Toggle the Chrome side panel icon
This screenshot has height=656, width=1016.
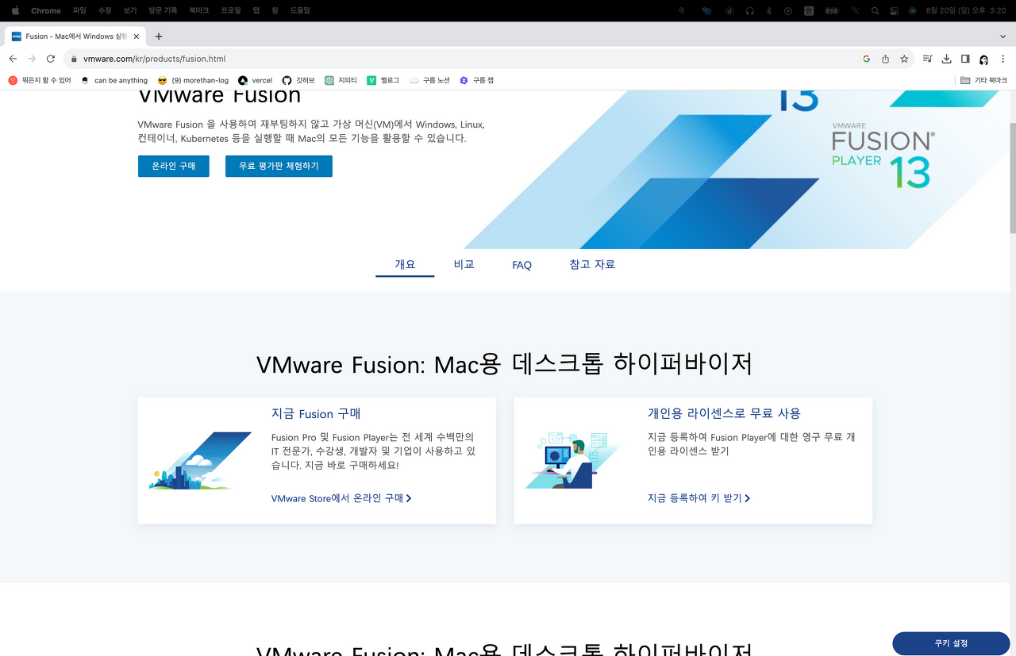tap(965, 59)
